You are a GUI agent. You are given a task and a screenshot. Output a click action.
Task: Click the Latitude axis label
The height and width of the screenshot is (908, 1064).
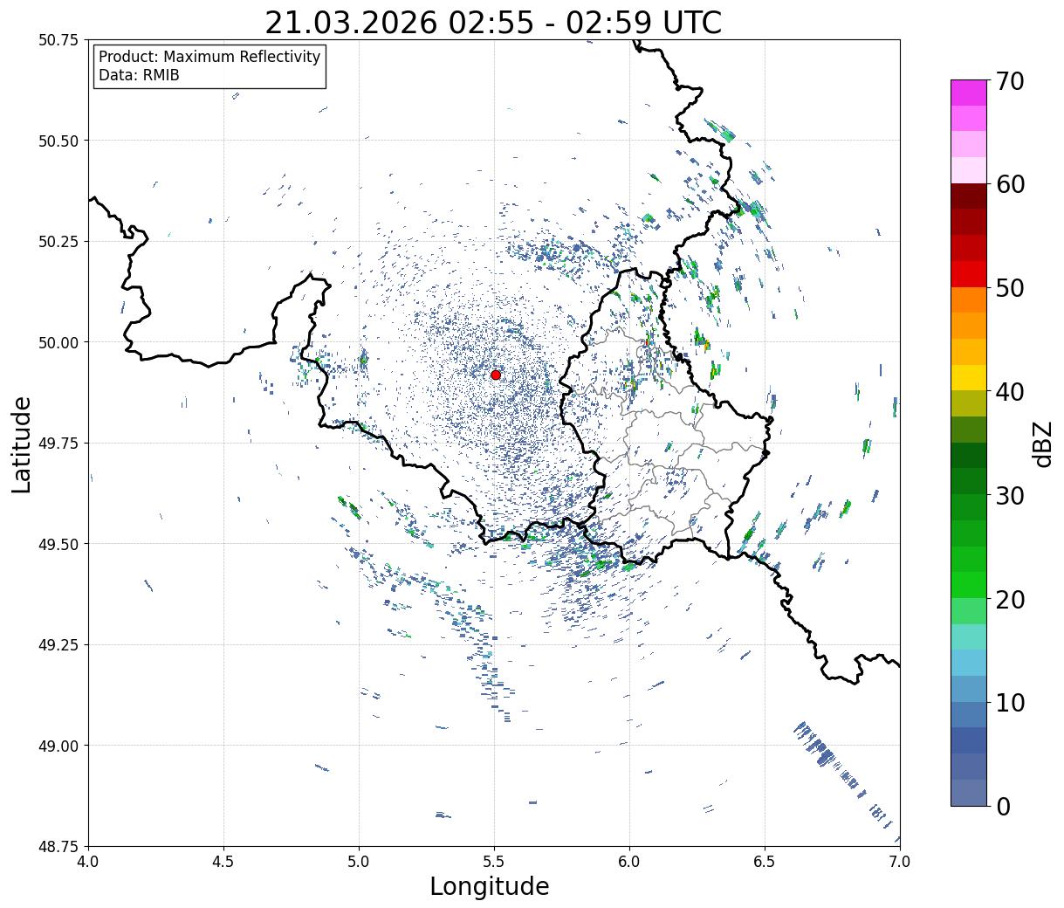(x=21, y=444)
